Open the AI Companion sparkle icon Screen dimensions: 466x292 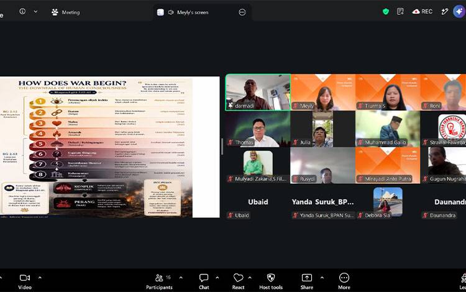(x=459, y=12)
